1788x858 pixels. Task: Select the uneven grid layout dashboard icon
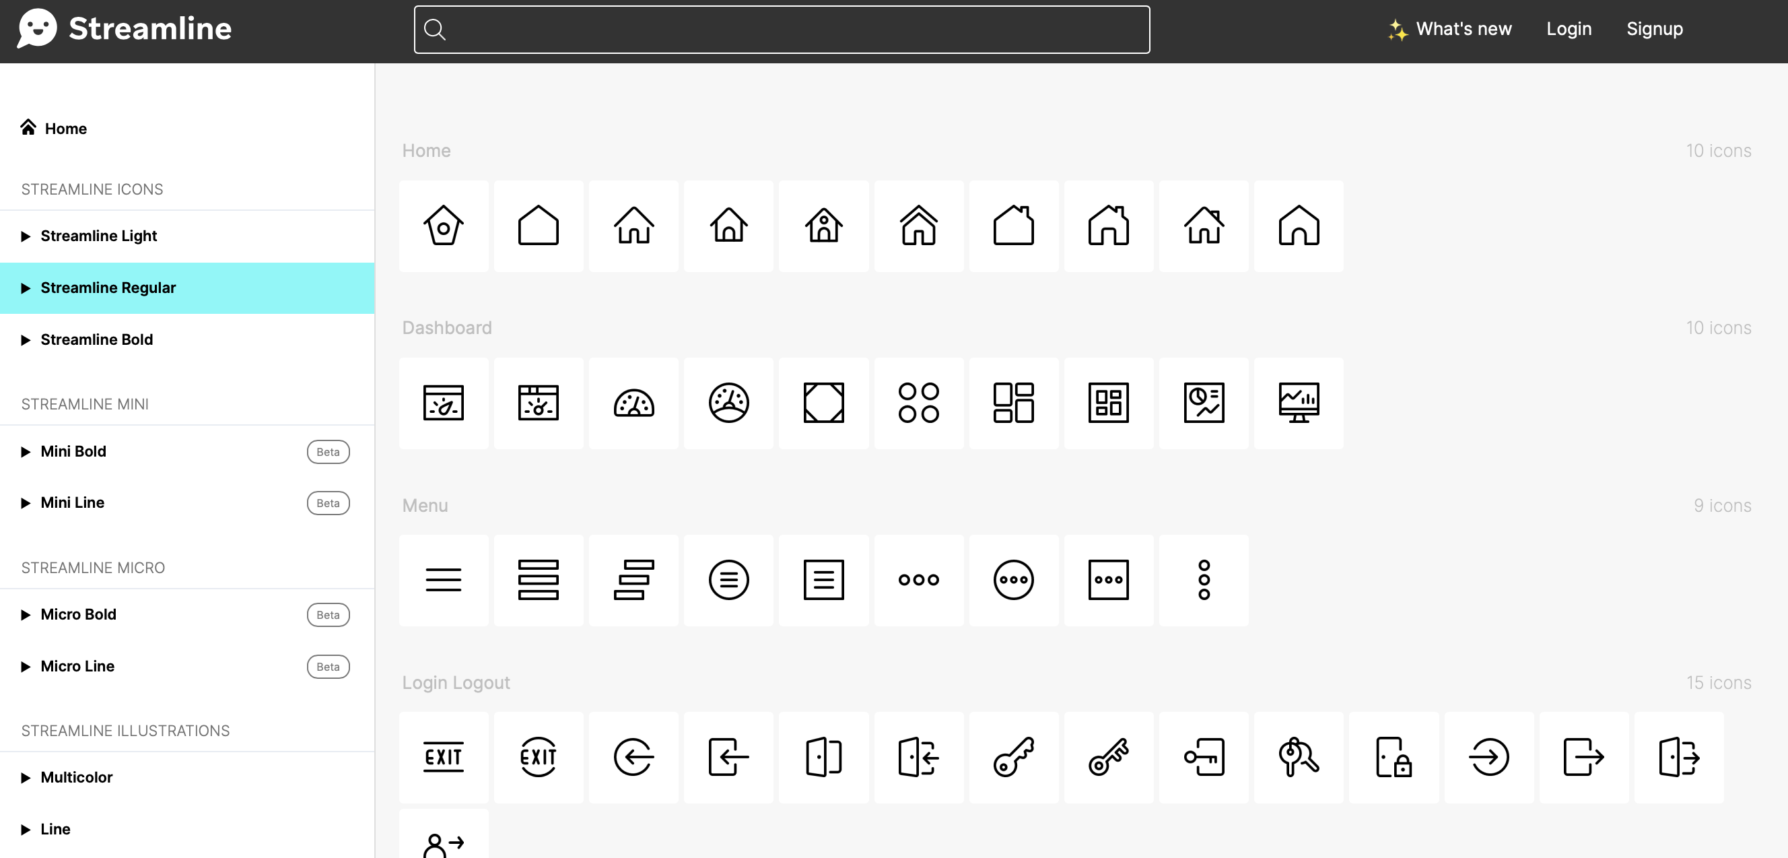1013,403
